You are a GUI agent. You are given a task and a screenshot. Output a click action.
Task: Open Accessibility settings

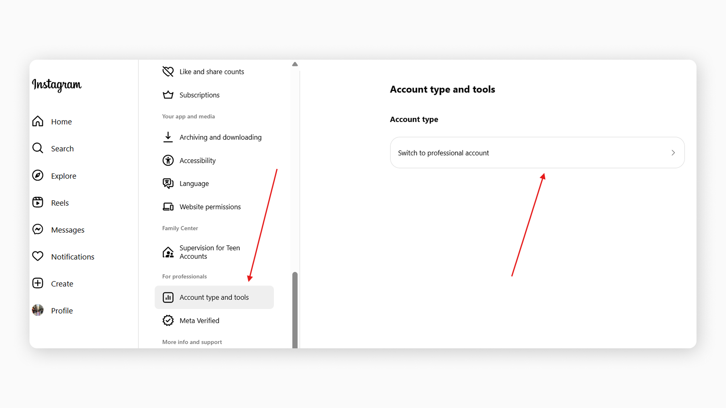click(x=214, y=161)
